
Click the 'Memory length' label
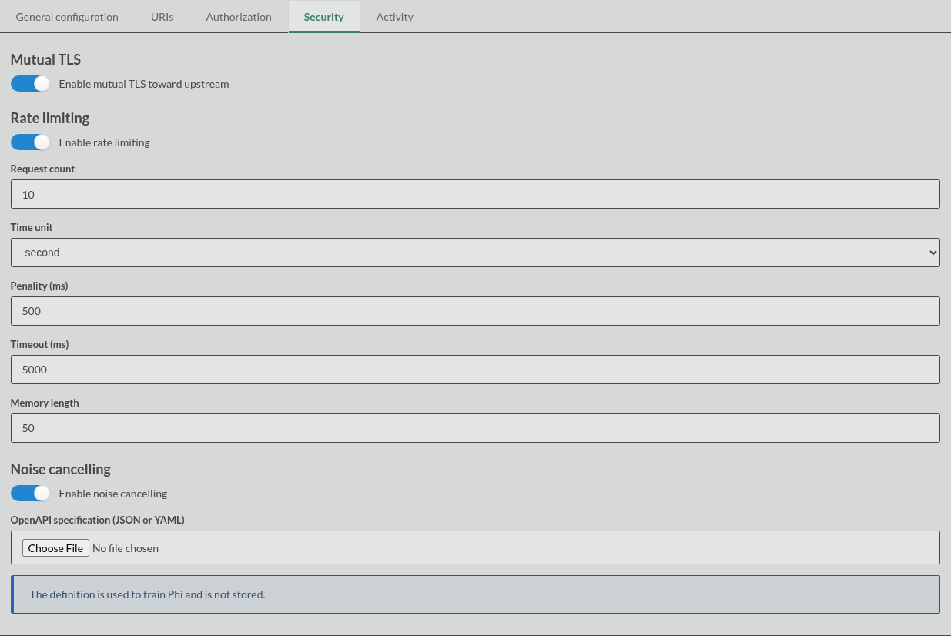[x=45, y=403]
